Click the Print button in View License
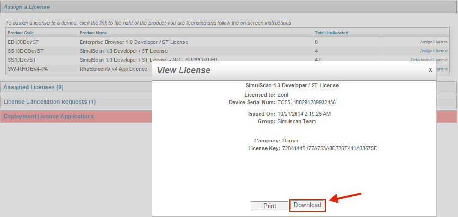 269,206
